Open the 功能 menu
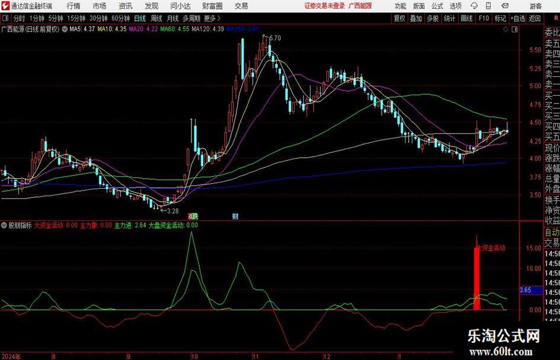Image resolution: width=560 pixels, height=360 pixels. click(x=401, y=6)
